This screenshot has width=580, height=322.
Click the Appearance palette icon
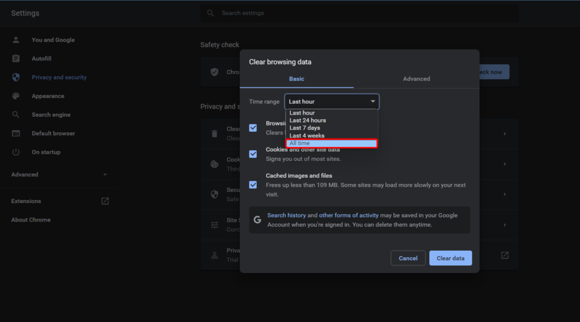coord(16,96)
